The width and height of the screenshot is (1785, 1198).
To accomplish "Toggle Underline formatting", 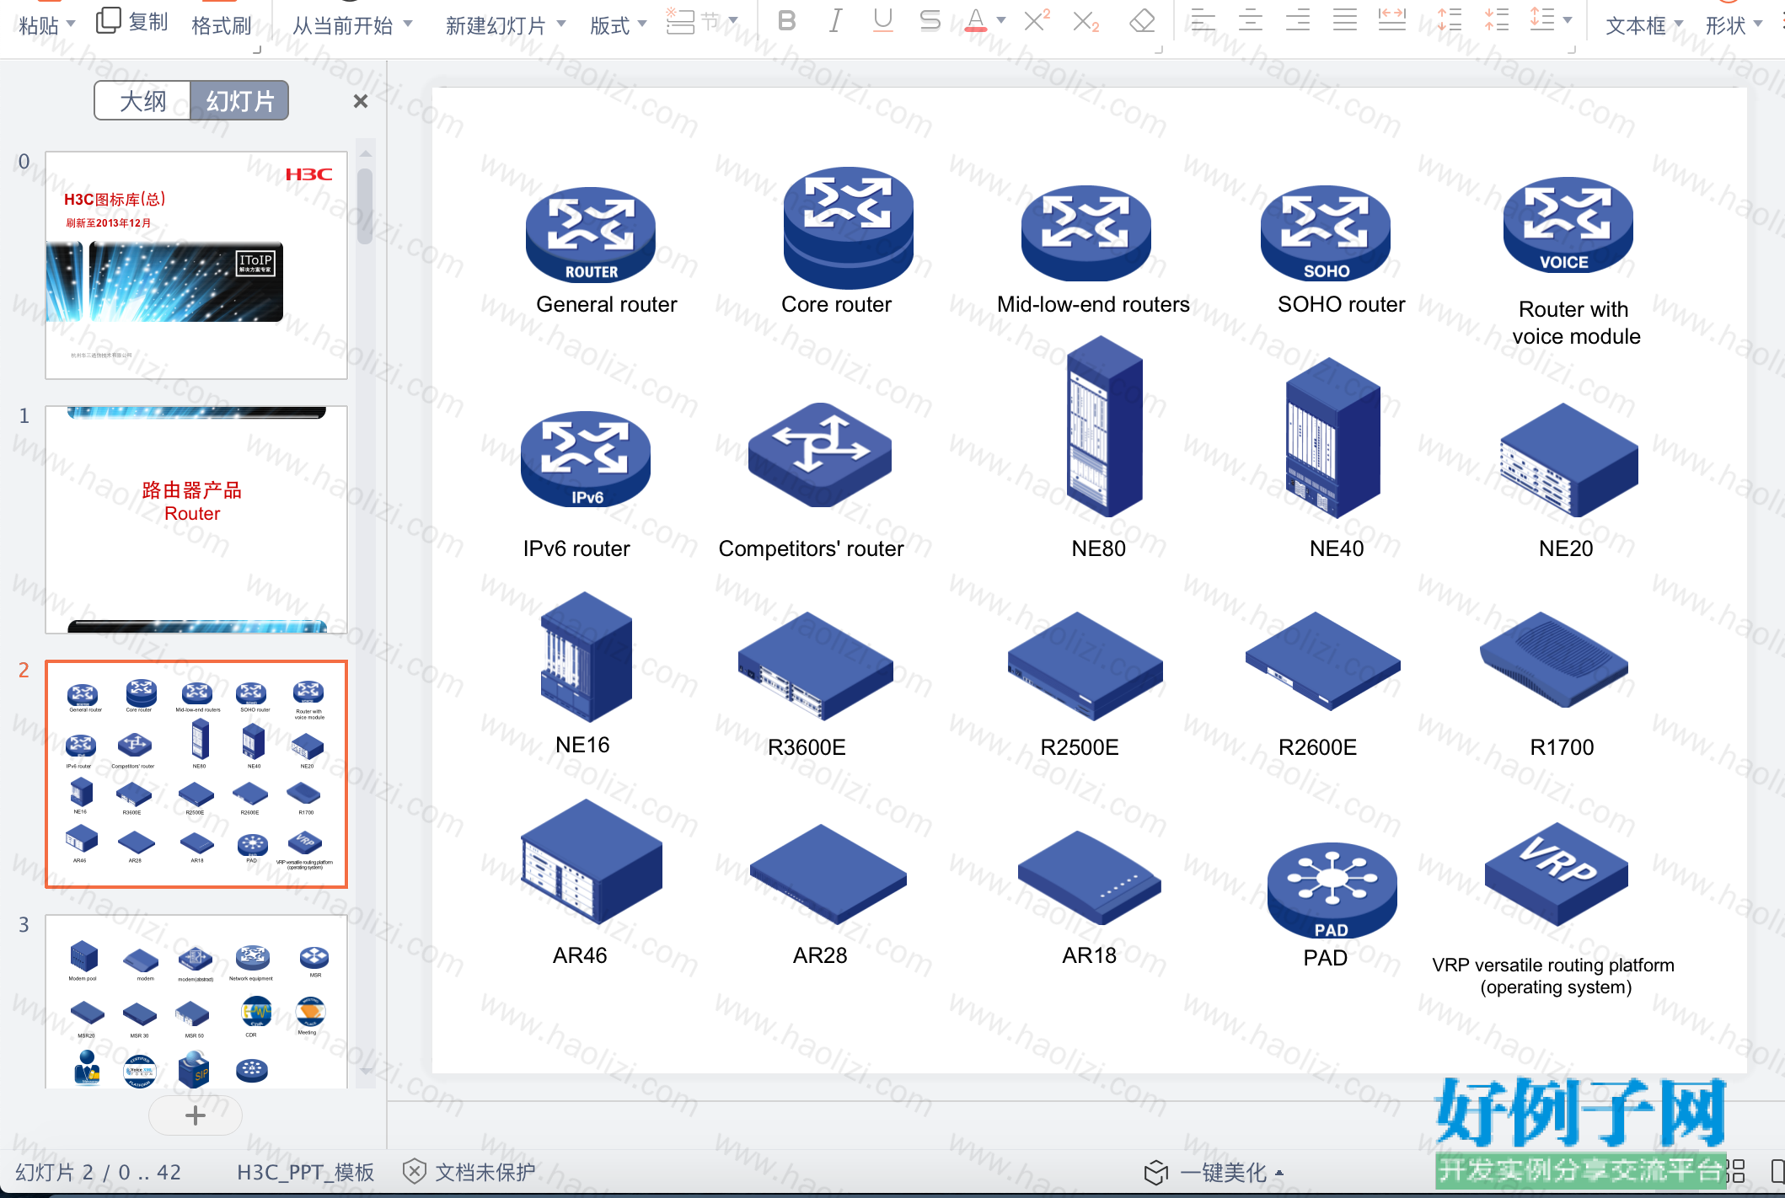I will [x=882, y=21].
